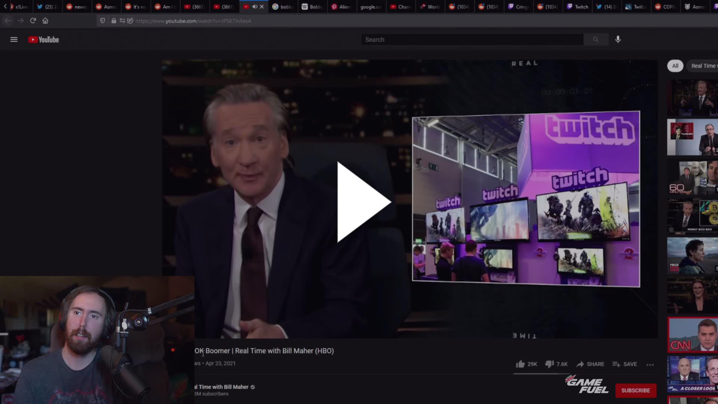Switch to the newest Reddit tab
The image size is (718, 404).
[77, 7]
